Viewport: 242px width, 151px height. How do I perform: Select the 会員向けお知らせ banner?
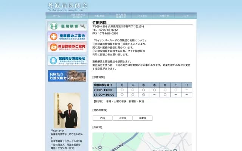click(x=67, y=60)
